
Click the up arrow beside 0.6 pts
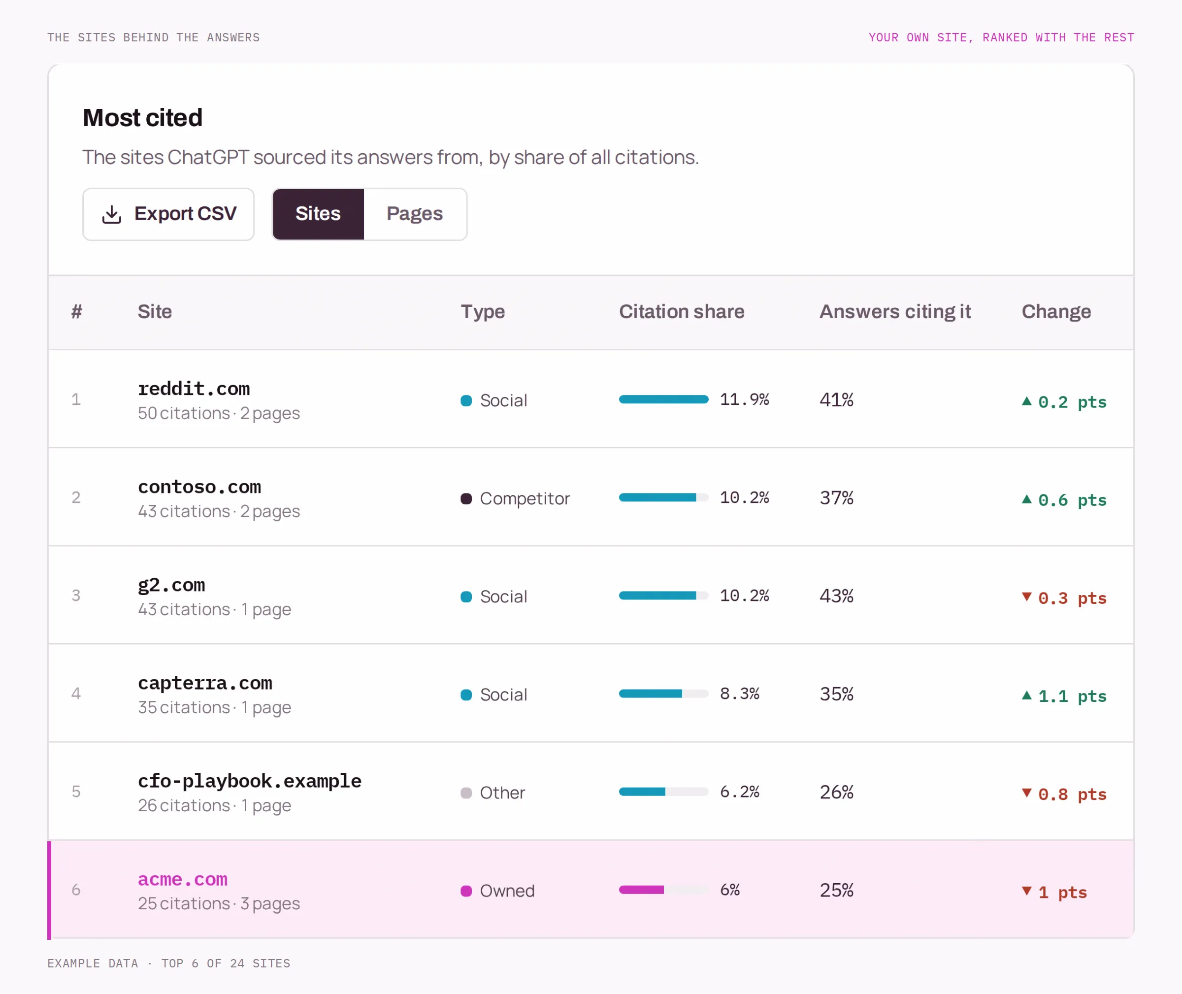click(1026, 499)
